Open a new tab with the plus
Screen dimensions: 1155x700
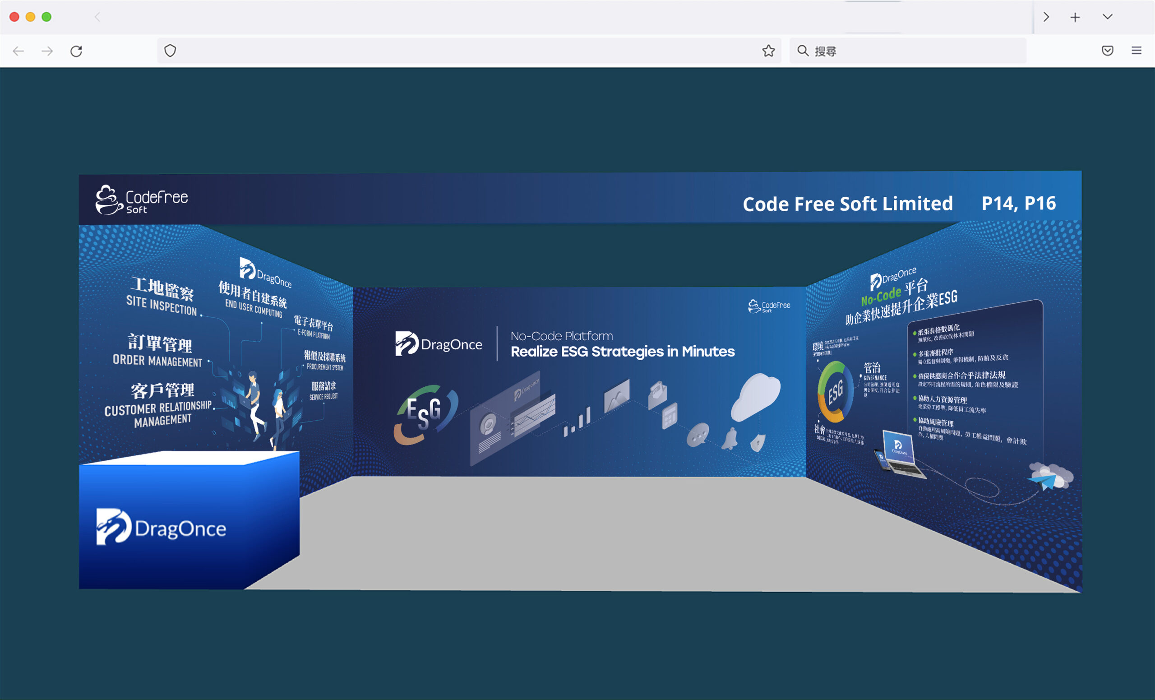point(1075,17)
